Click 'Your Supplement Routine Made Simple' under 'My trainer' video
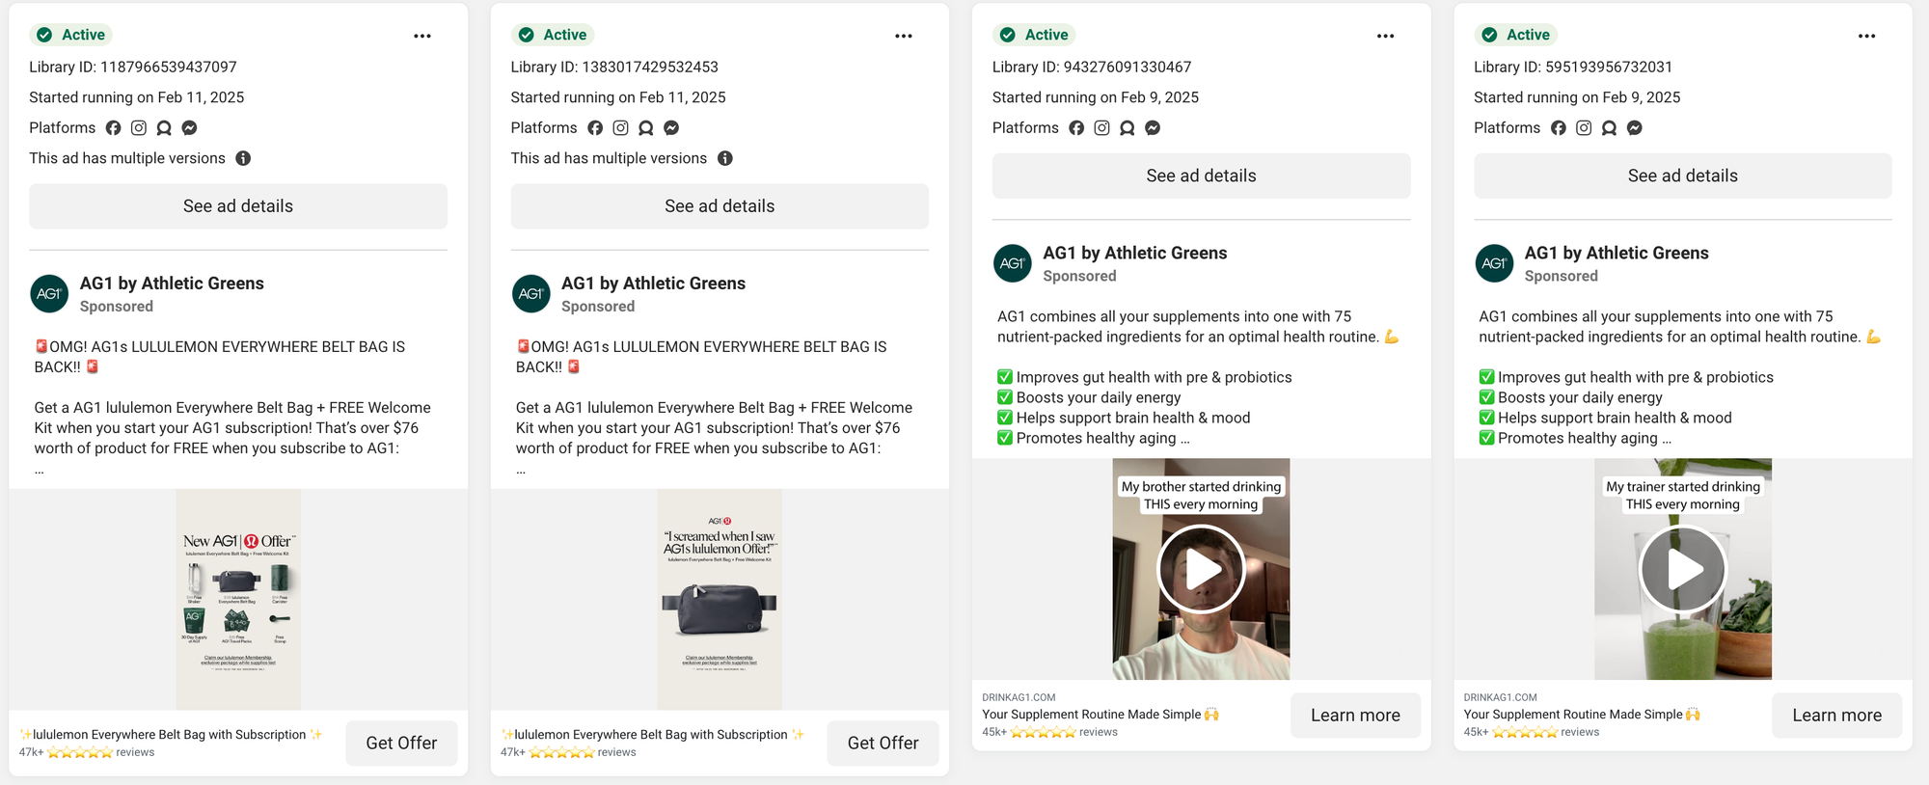The image size is (1929, 785). tap(1582, 715)
